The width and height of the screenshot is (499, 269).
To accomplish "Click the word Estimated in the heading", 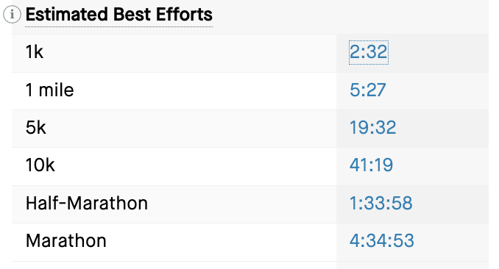I will coord(66,15).
